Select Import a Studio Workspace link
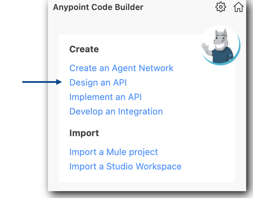The image size is (253, 198). 125,166
